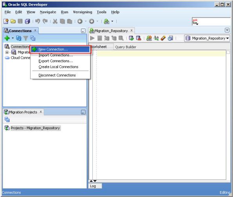Click the SQL Worksheet toolbar icon
This screenshot has width=233, height=197.
(107, 22)
